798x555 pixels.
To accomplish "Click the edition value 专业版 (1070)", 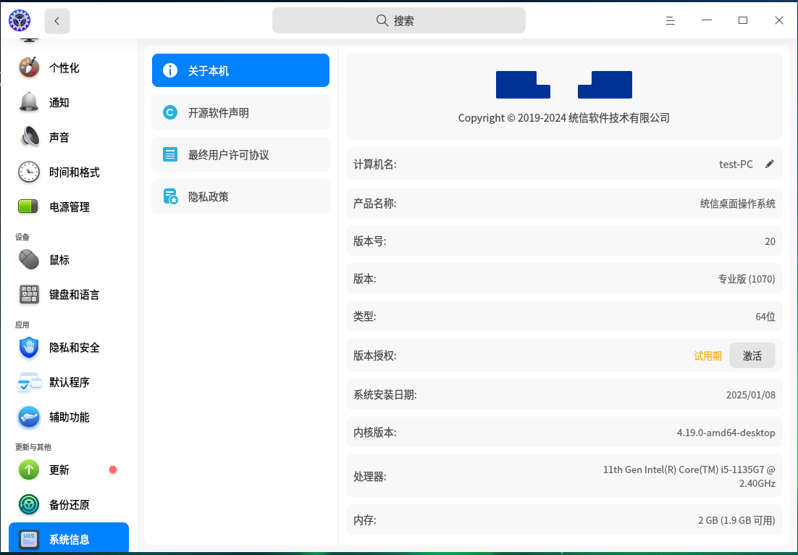I will [x=747, y=279].
